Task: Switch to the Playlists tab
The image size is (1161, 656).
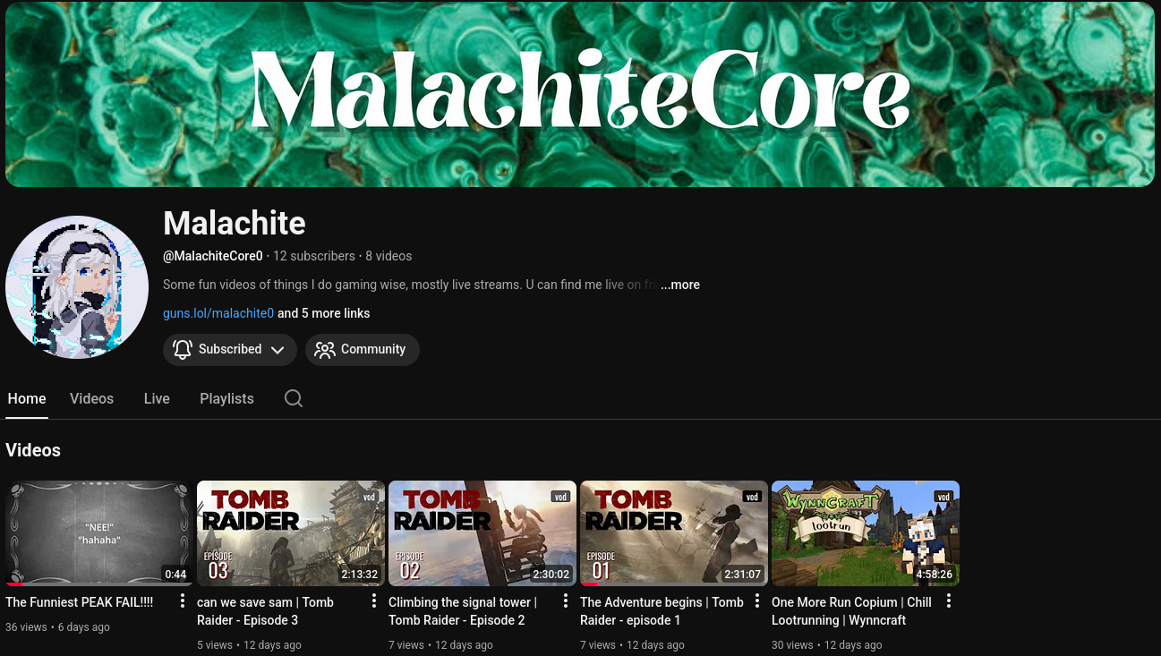Action: pyautogui.click(x=226, y=398)
